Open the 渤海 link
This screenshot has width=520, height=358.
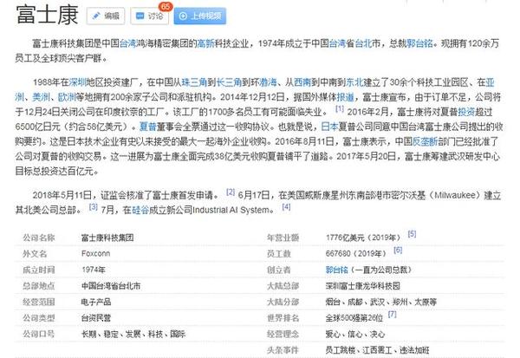pos(268,82)
